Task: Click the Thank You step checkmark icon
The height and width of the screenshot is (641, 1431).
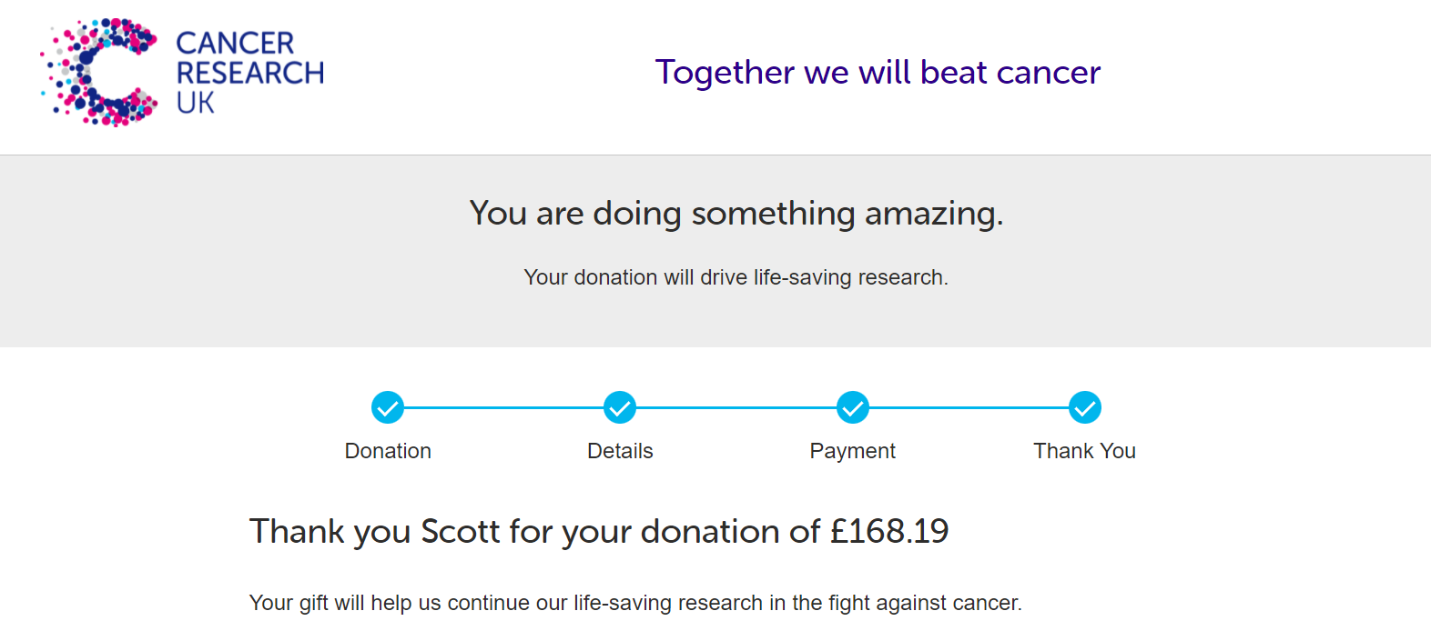Action: (x=1085, y=407)
